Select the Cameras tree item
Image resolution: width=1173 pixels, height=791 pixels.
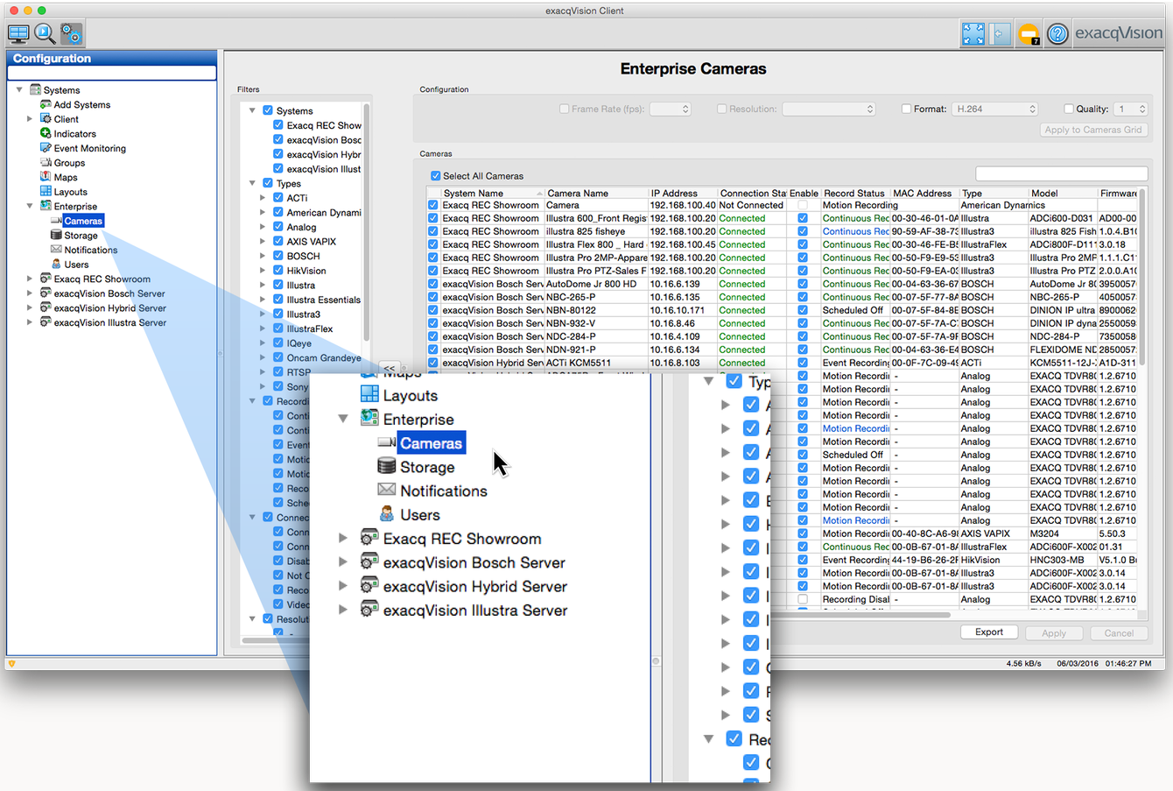83,221
